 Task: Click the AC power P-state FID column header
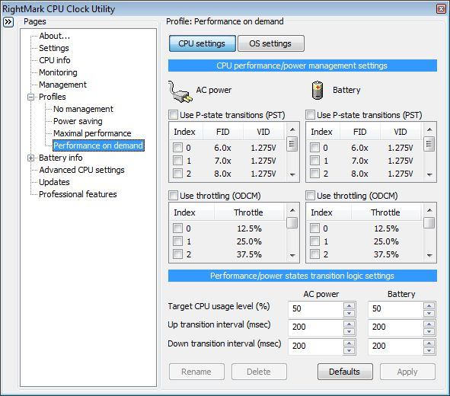coord(223,132)
